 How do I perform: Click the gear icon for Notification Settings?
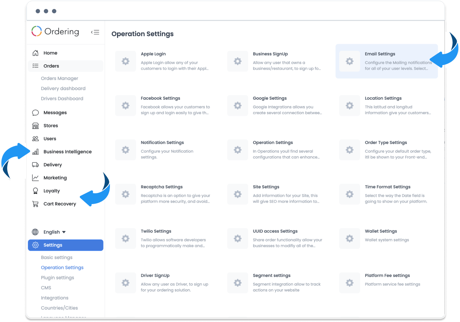coord(125,150)
